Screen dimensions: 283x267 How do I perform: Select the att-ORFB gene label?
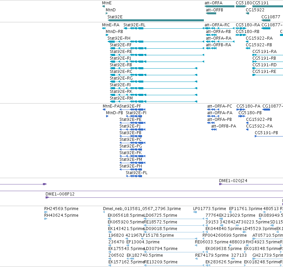click(214, 10)
